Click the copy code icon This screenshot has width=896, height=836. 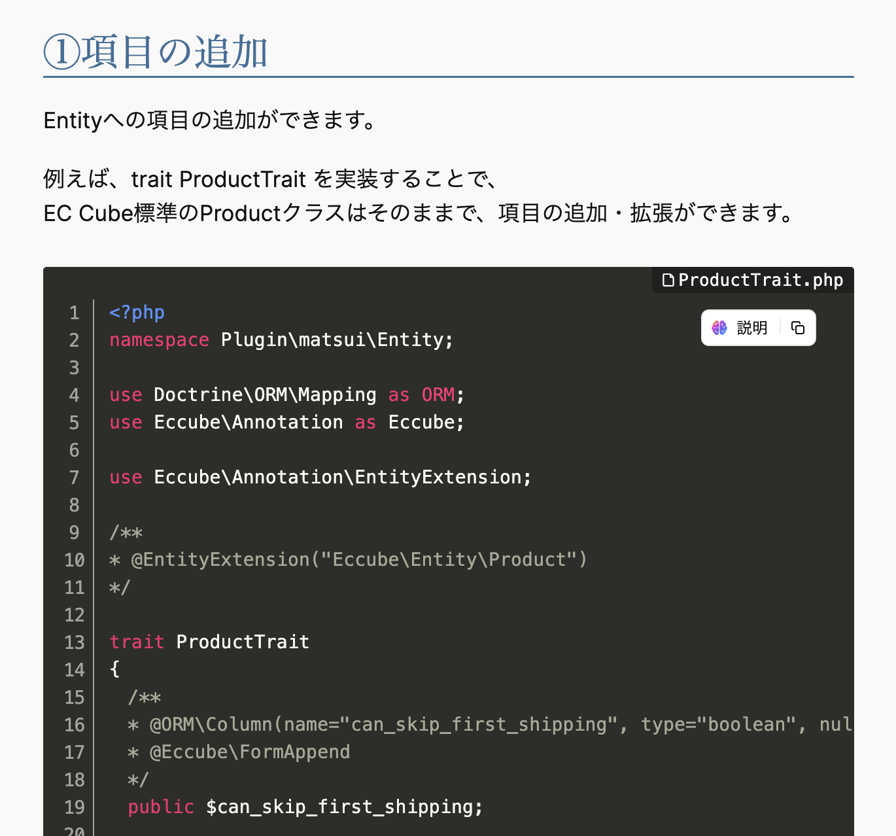pos(798,328)
